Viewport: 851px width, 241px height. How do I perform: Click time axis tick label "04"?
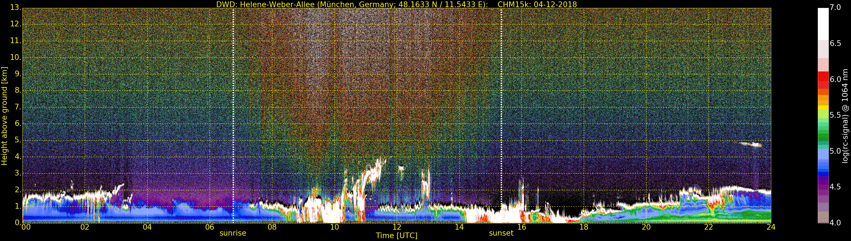coord(147,227)
